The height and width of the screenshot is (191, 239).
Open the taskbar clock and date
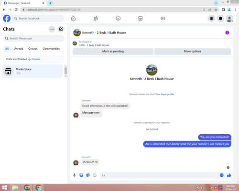(230, 188)
